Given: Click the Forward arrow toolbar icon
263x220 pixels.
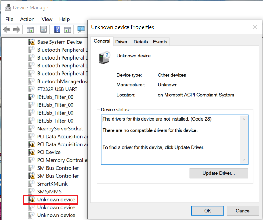Looking at the screenshot, I should coord(17,30).
